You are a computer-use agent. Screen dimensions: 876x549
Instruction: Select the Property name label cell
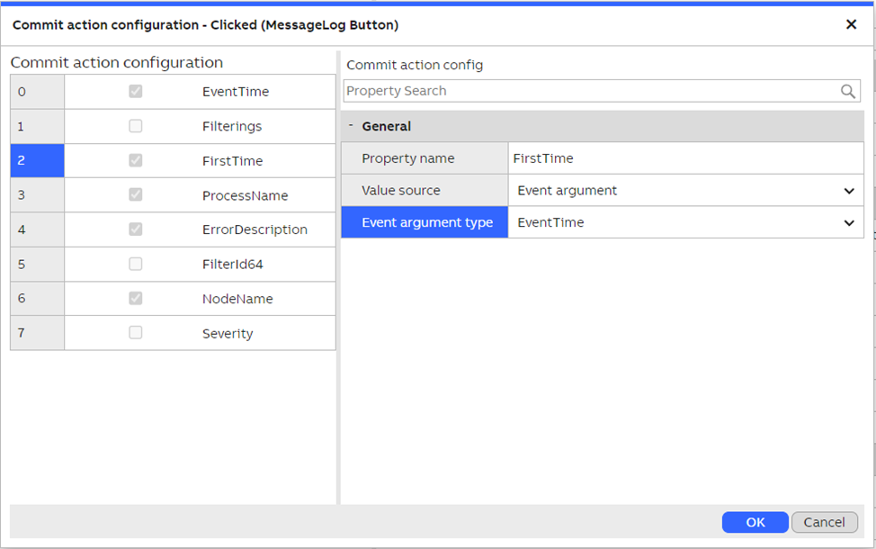(425, 158)
